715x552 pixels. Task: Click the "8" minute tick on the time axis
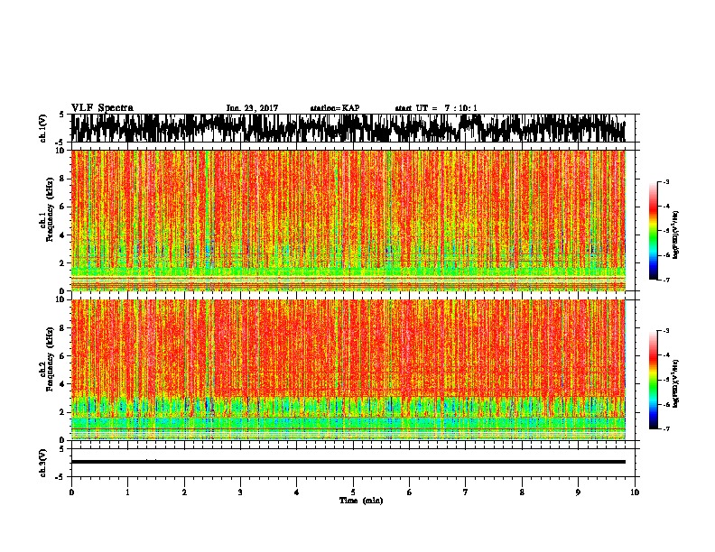point(522,492)
